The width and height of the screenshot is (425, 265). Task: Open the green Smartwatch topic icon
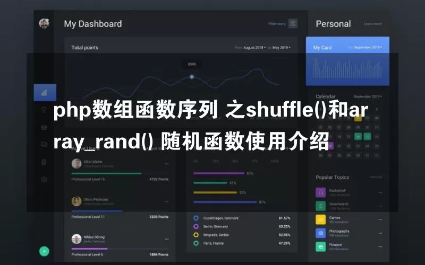321,206
